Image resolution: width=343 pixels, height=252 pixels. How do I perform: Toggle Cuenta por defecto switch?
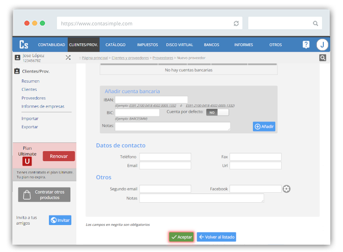pos(217,112)
